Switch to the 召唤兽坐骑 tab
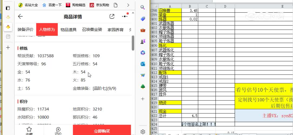293x135 pixels. click(x=92, y=29)
